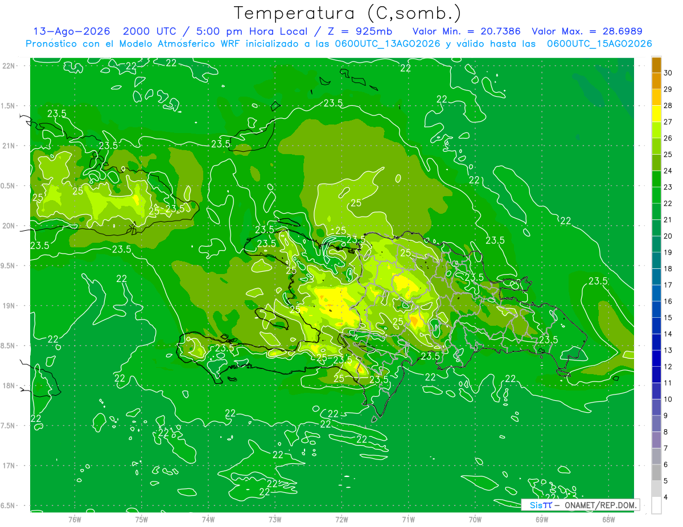Click latitude axis label 0.5N
Image resolution: width=683 pixels, height=527 pixels.
(9, 186)
